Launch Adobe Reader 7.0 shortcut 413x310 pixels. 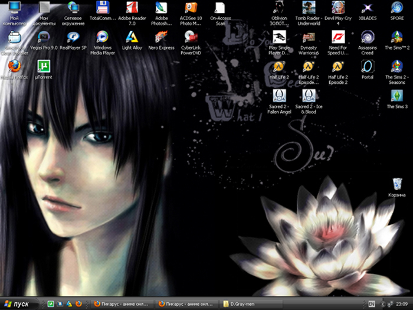coord(132,13)
